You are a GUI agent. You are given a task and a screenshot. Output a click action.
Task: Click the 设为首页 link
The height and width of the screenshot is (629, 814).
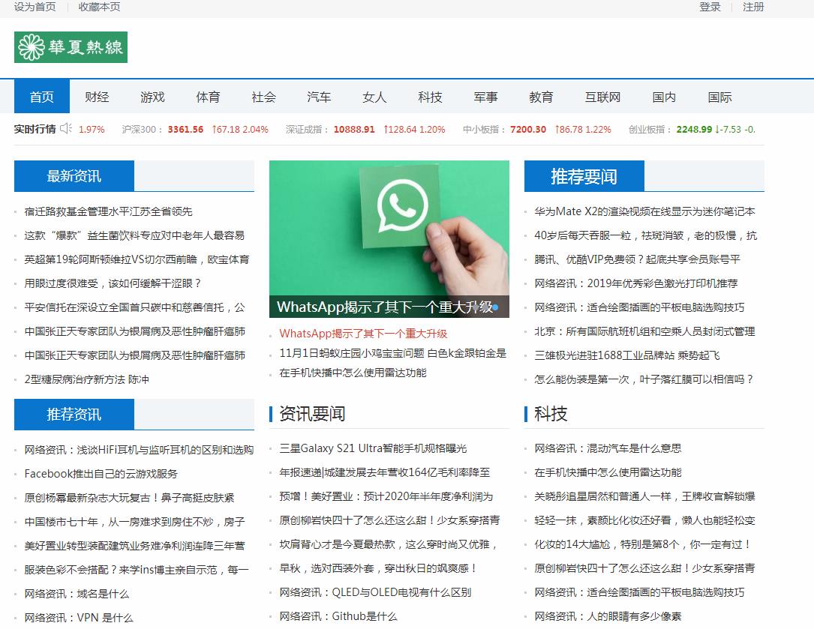[35, 7]
